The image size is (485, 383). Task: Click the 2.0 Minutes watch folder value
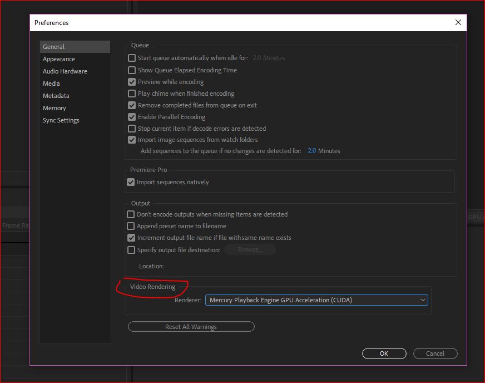(x=312, y=151)
